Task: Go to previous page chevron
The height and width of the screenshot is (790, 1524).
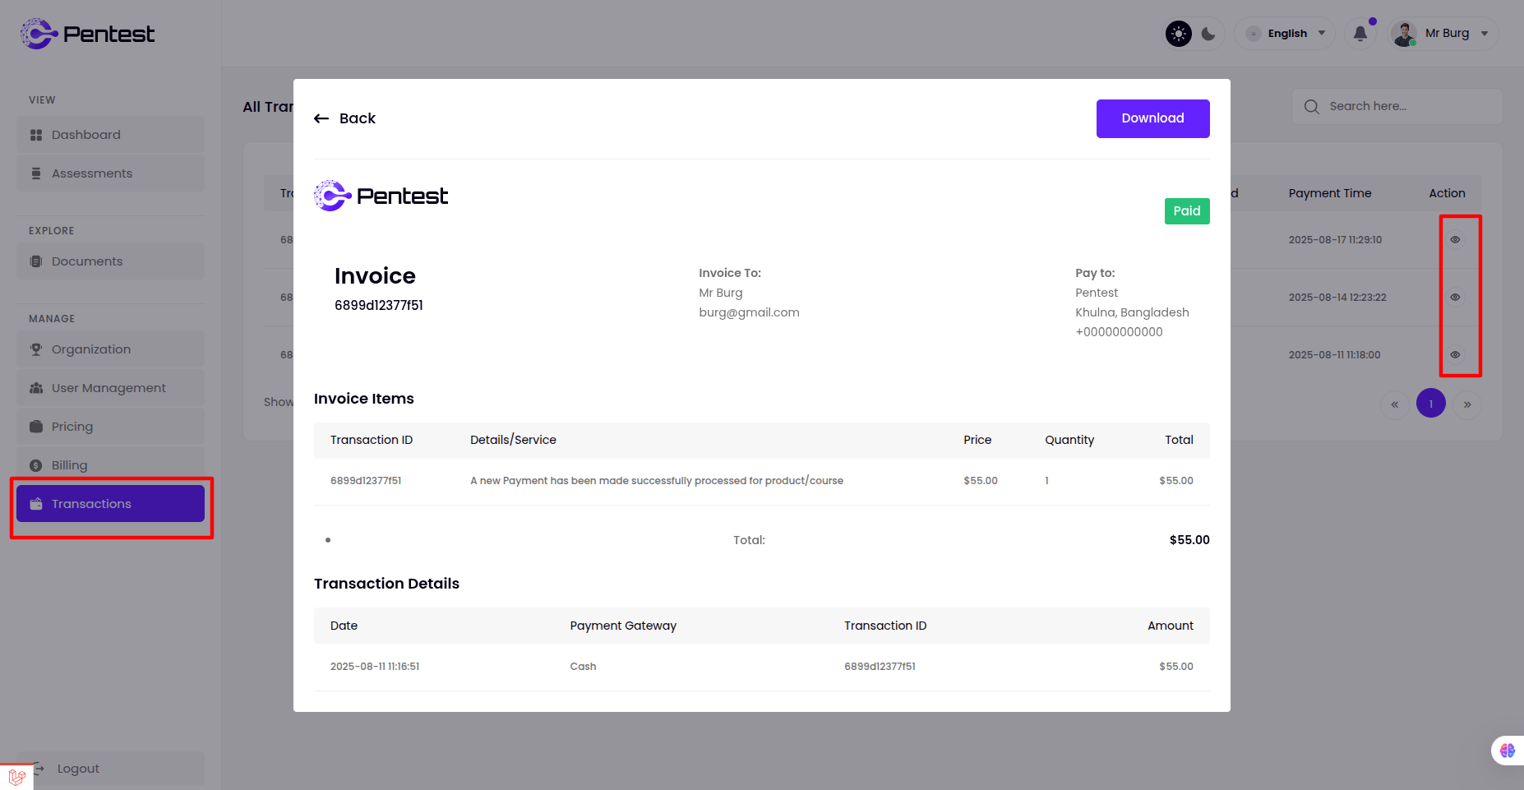Action: [x=1395, y=404]
